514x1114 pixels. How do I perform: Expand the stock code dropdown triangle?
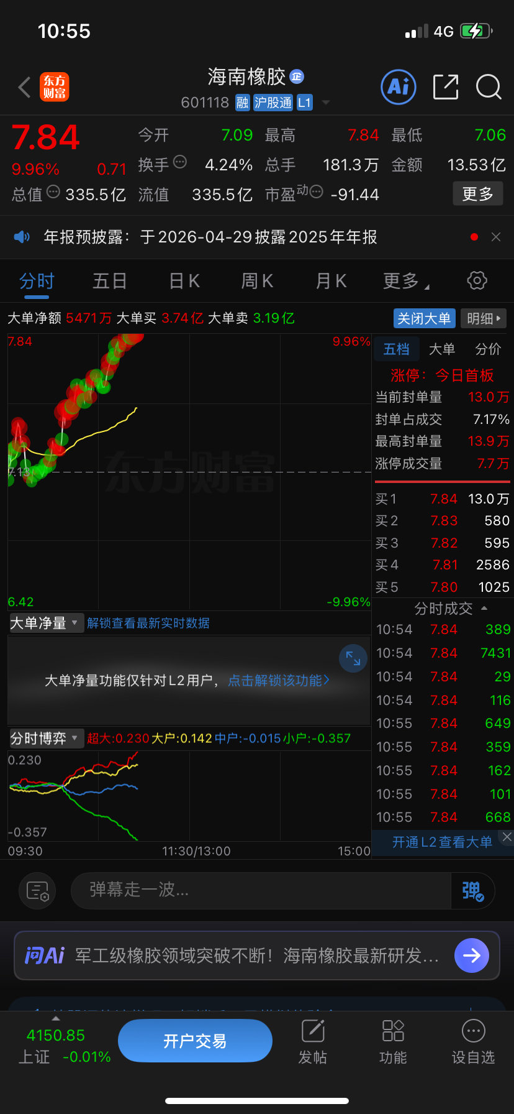point(325,103)
